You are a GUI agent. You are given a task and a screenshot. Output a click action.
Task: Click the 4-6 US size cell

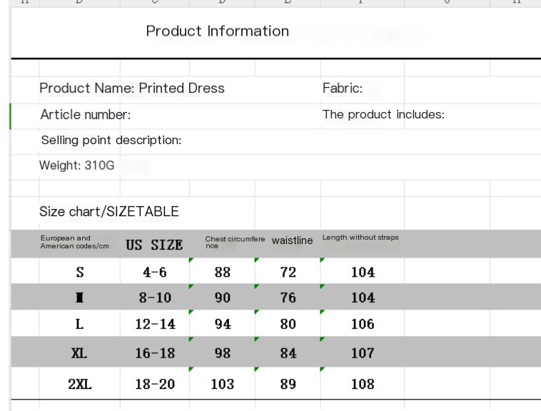tap(155, 272)
